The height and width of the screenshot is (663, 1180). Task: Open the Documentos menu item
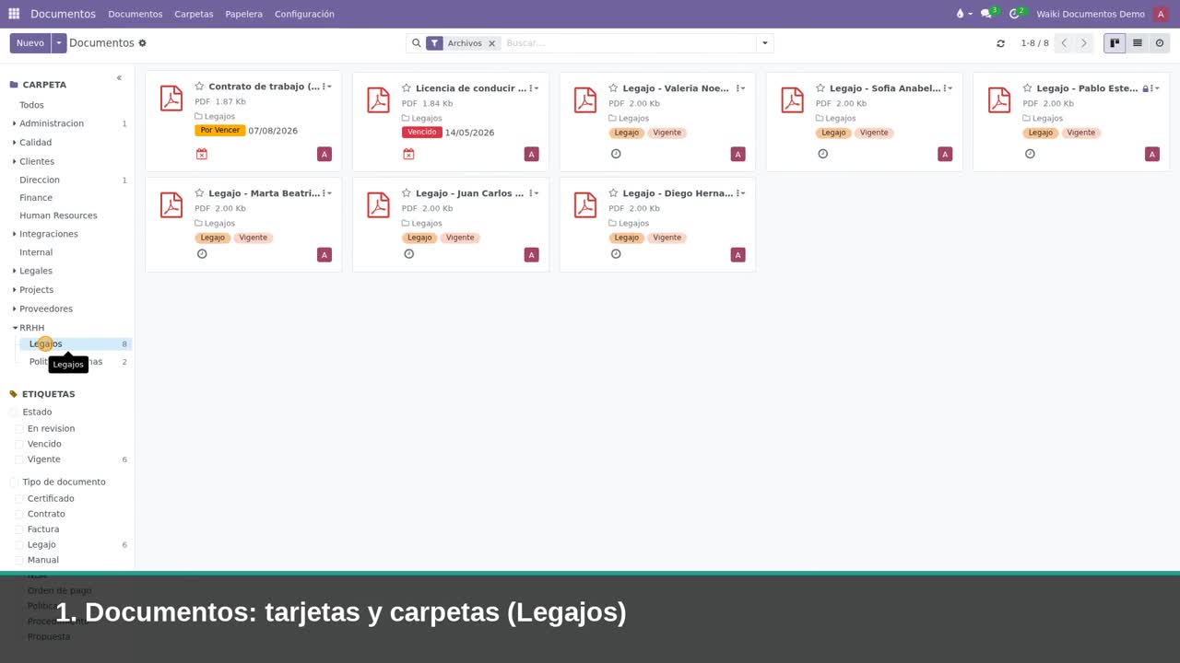click(136, 14)
